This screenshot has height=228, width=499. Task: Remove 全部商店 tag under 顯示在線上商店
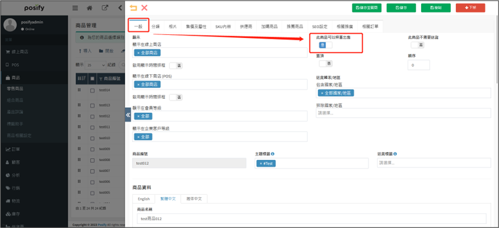click(x=139, y=53)
